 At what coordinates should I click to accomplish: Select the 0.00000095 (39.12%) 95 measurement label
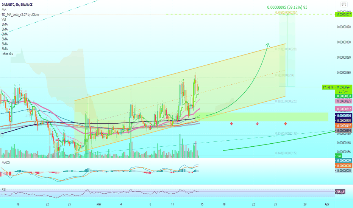pyautogui.click(x=287, y=7)
